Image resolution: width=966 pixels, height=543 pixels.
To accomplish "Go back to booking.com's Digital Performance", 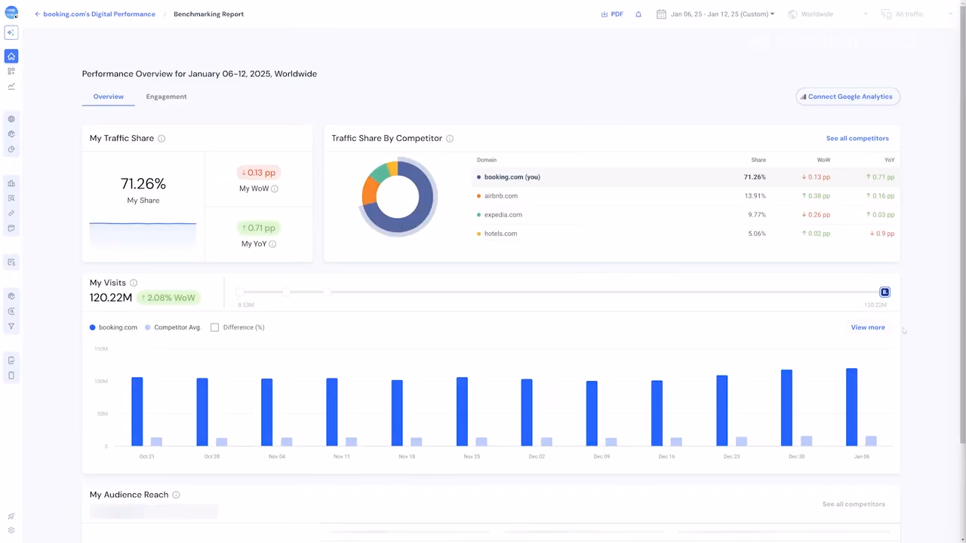I will pyautogui.click(x=95, y=14).
